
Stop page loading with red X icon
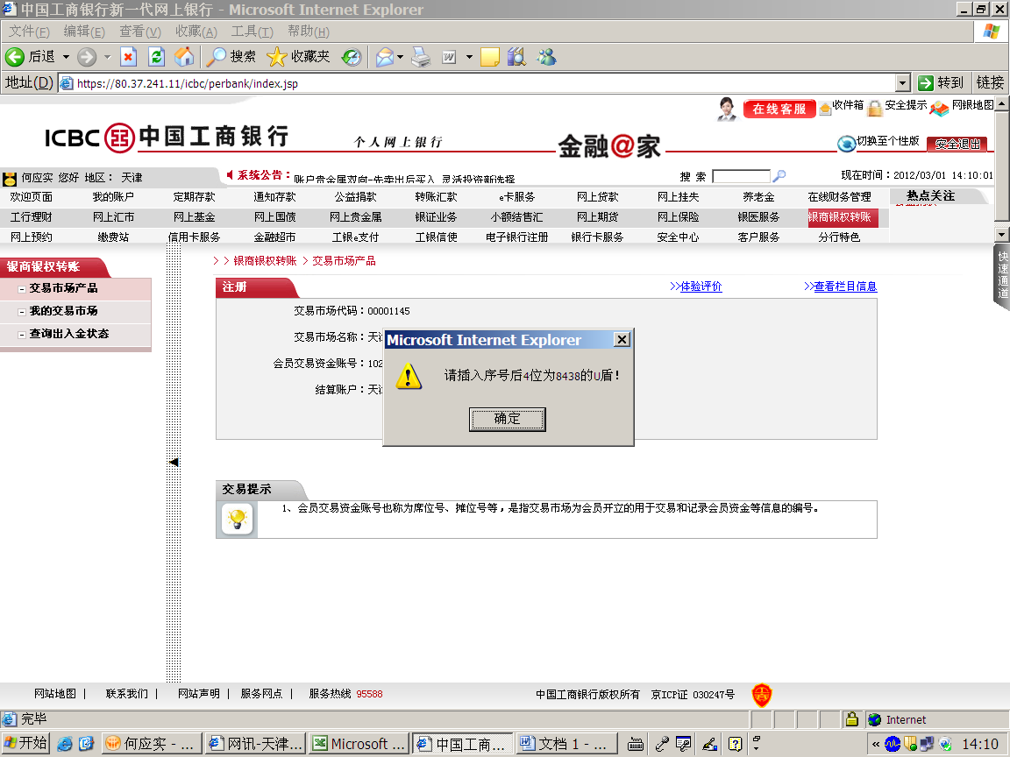click(128, 57)
